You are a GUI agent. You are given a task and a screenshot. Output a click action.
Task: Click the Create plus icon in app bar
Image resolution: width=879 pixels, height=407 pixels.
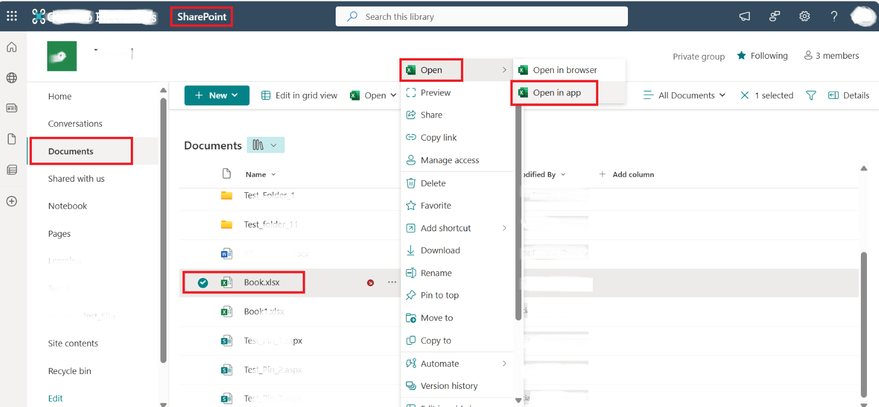point(12,201)
